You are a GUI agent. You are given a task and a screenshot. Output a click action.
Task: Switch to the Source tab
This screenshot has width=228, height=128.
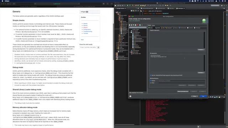point(175,28)
